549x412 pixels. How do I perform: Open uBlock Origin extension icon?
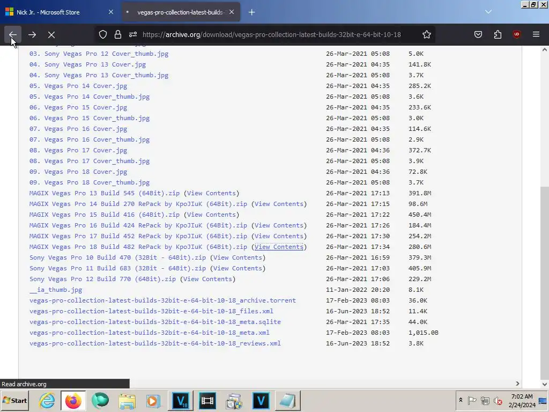(x=516, y=34)
